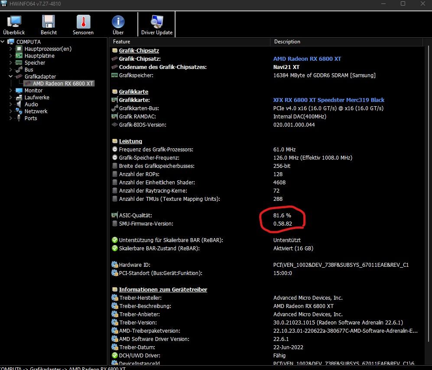The width and height of the screenshot is (432, 370).
Task: Open the XFX RX 6800 XT Speedster Merc319 Black link
Action: click(x=329, y=100)
